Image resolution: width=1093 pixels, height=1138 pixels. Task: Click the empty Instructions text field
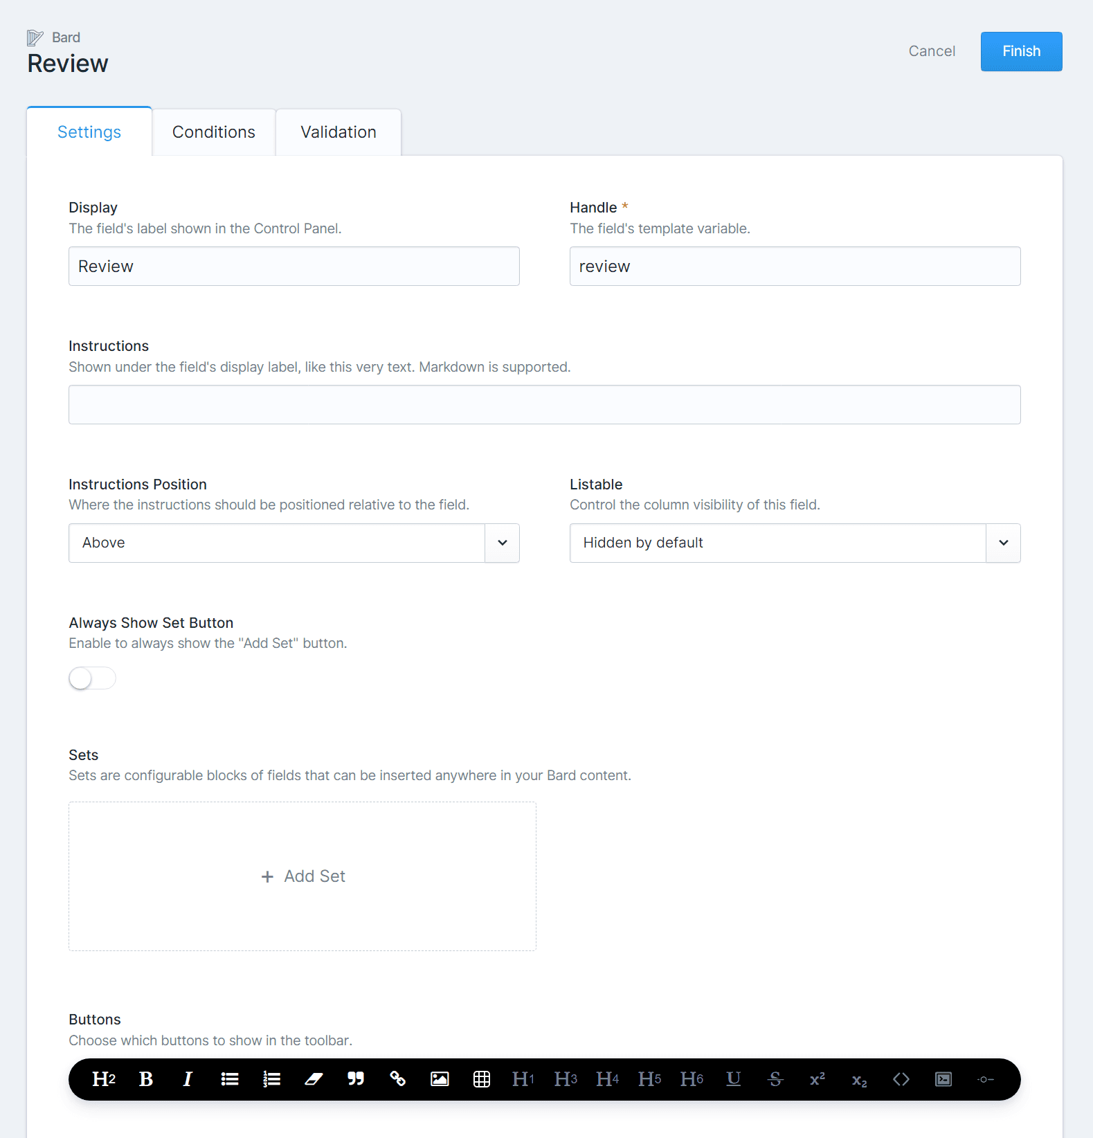pos(544,404)
